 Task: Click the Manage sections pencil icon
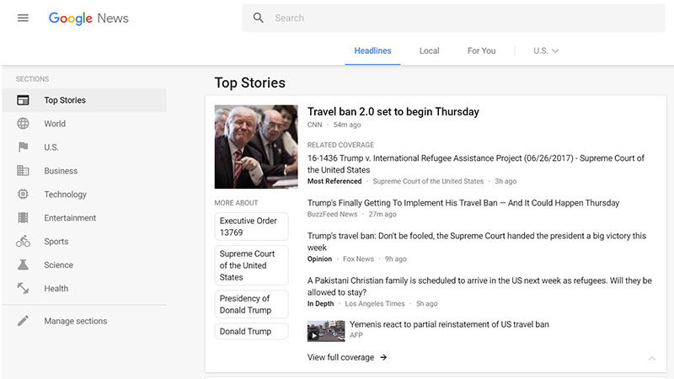(x=24, y=321)
